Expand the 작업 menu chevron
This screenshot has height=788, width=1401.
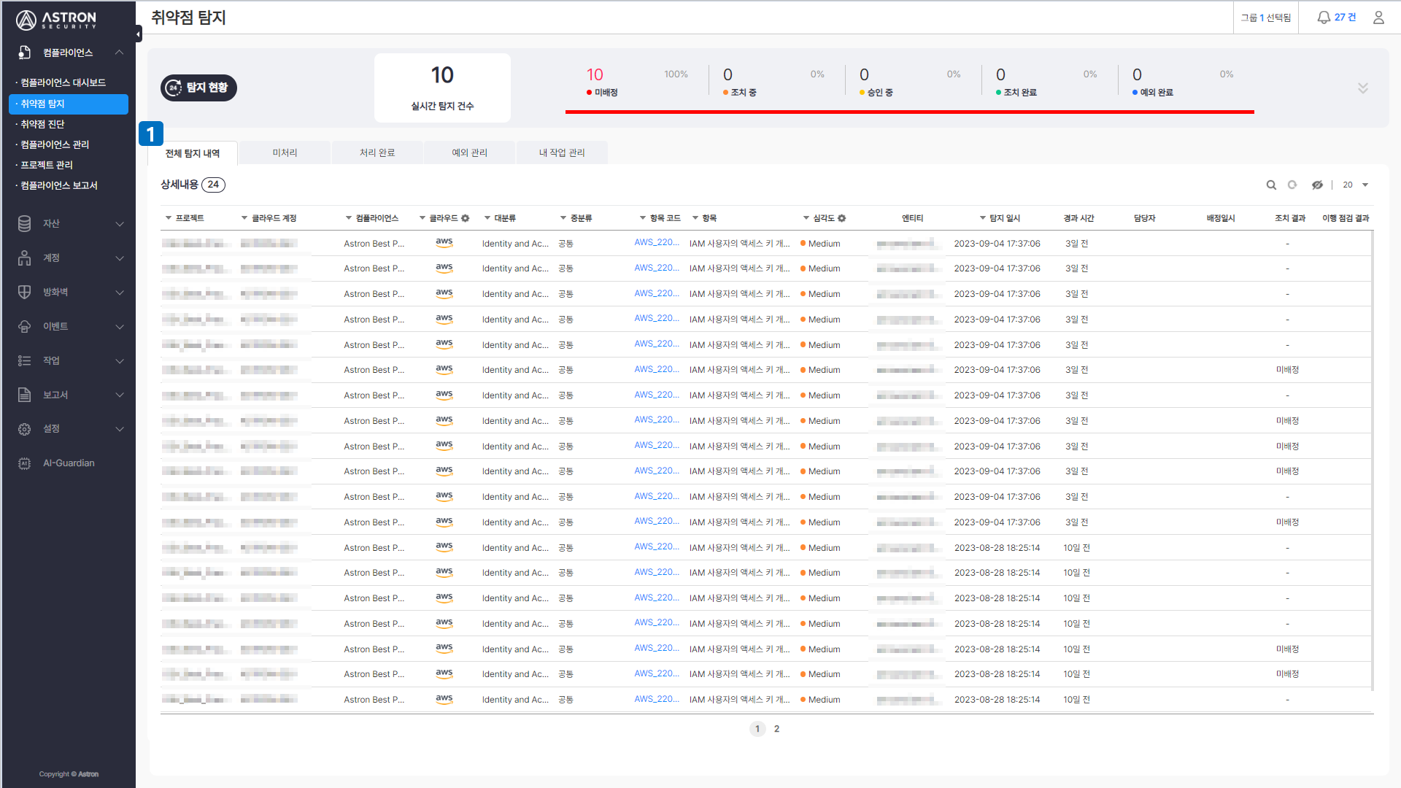pos(120,361)
